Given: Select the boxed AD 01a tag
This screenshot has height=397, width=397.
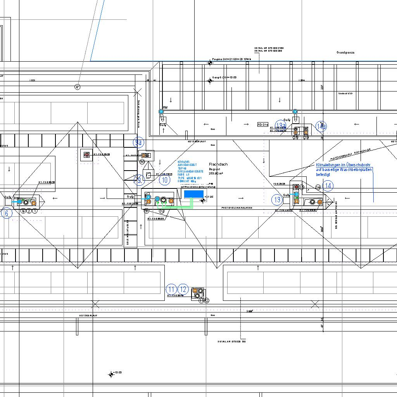Looking at the screenshot, I should coord(263,124).
